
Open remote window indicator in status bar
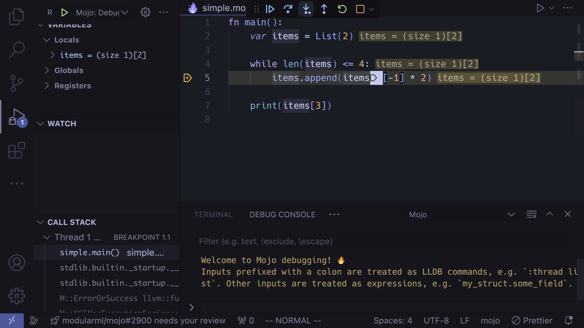pyautogui.click(x=12, y=321)
